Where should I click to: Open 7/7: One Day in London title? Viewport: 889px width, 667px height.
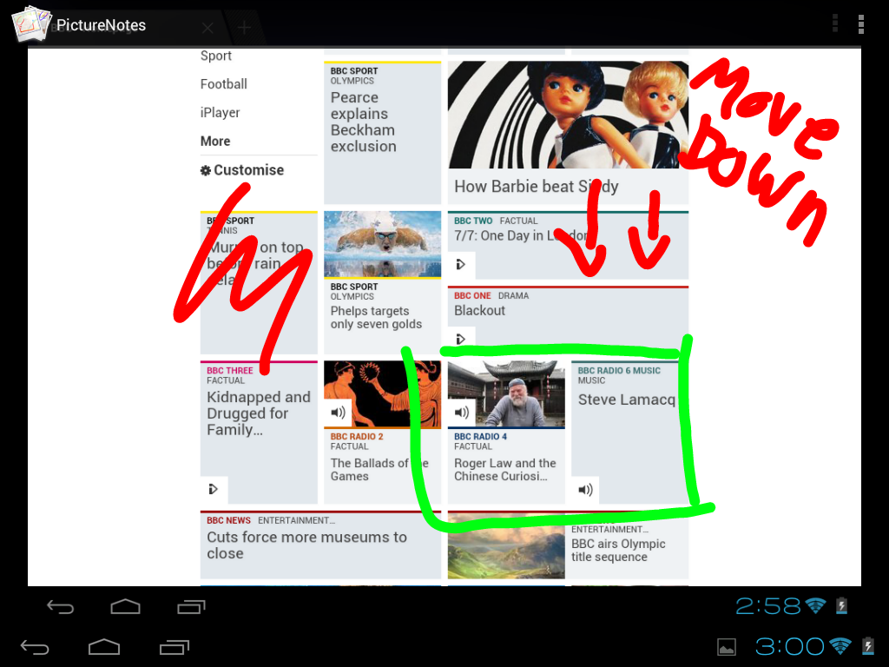522,235
